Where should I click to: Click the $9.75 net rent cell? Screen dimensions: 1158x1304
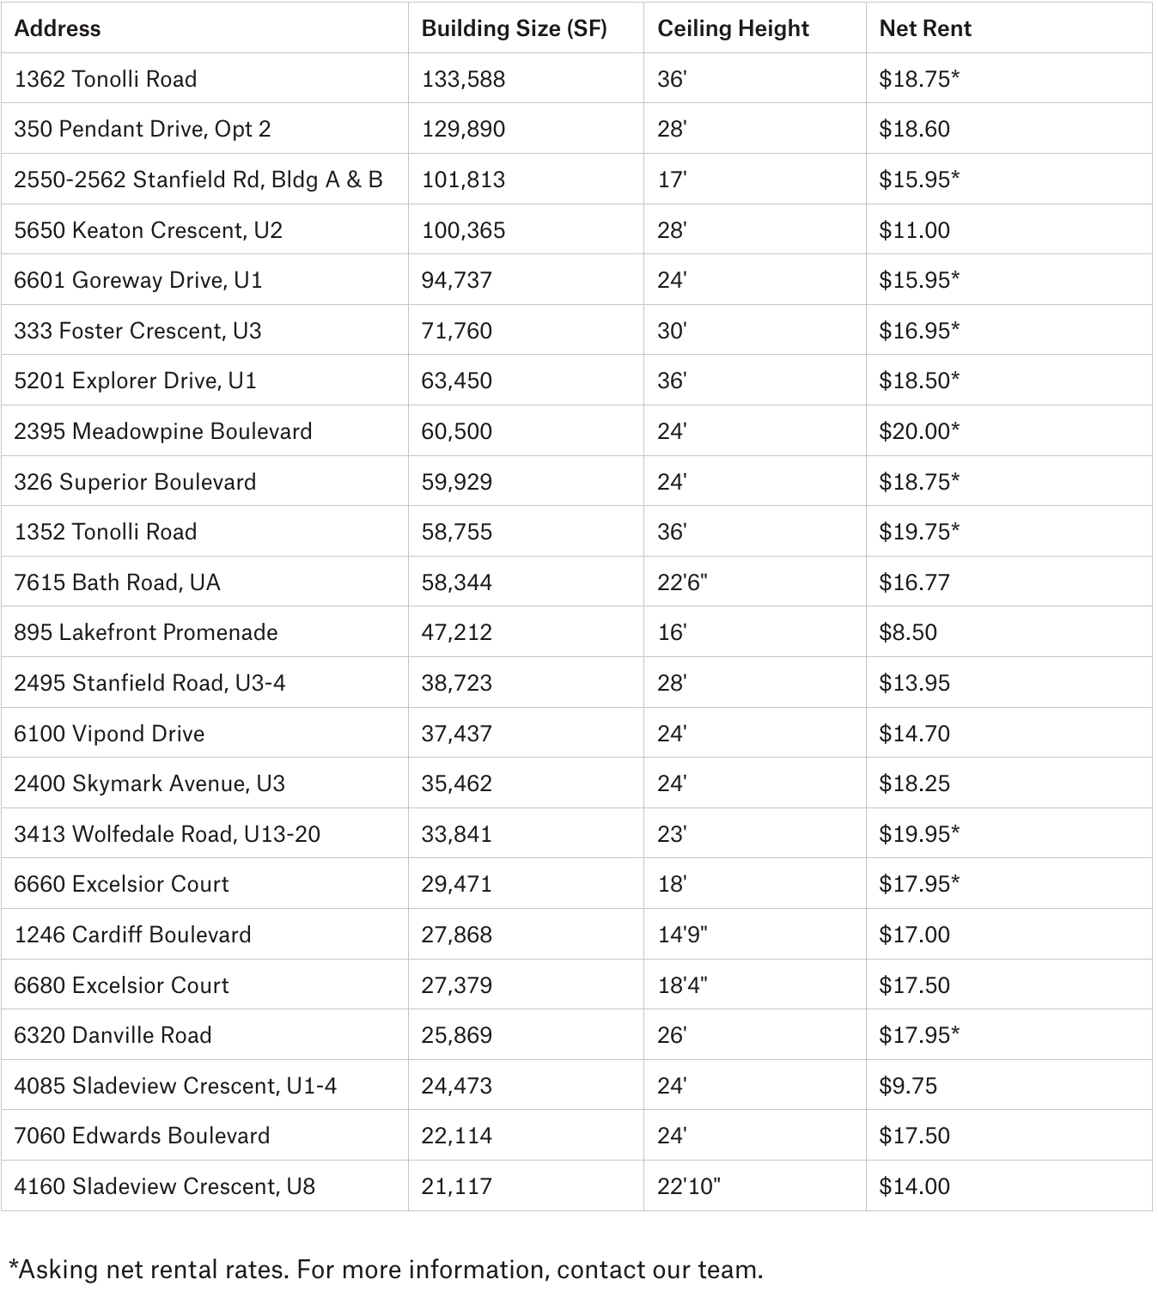[908, 1086]
